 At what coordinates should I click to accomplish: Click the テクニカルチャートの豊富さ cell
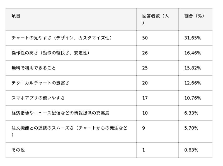[40, 83]
